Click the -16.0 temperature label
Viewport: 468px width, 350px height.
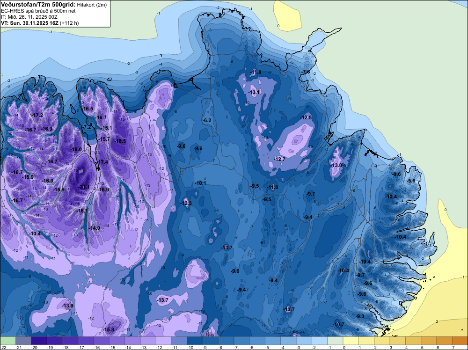48,181
